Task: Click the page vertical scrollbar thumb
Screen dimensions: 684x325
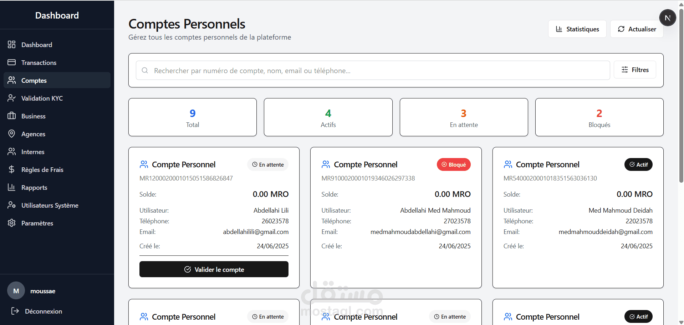Action: pyautogui.click(x=681, y=96)
